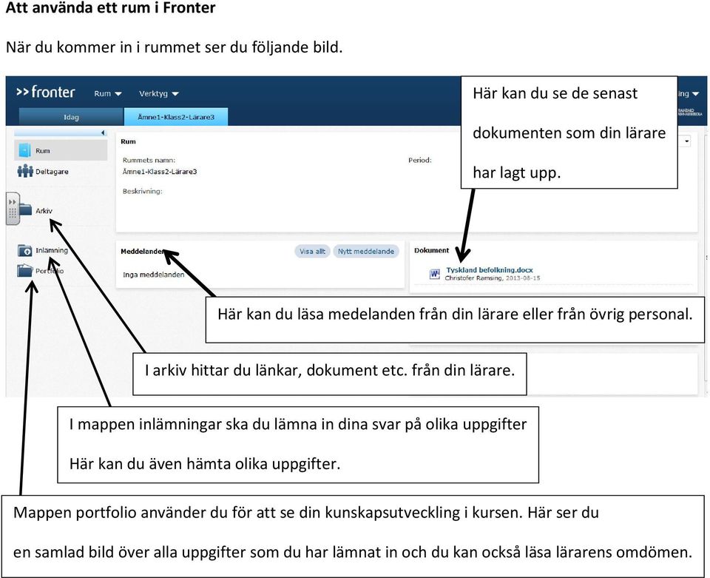Viewport: 710px width, 578px height.
Task: Click the Period label
Action: tap(420, 160)
